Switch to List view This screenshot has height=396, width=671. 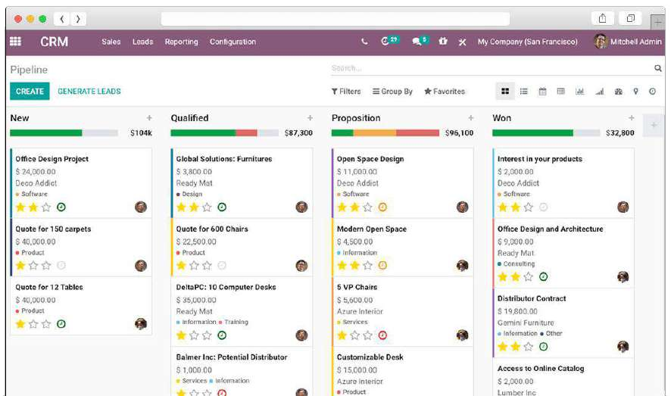click(x=523, y=92)
